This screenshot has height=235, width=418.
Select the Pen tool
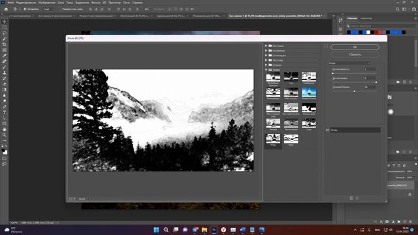5,106
